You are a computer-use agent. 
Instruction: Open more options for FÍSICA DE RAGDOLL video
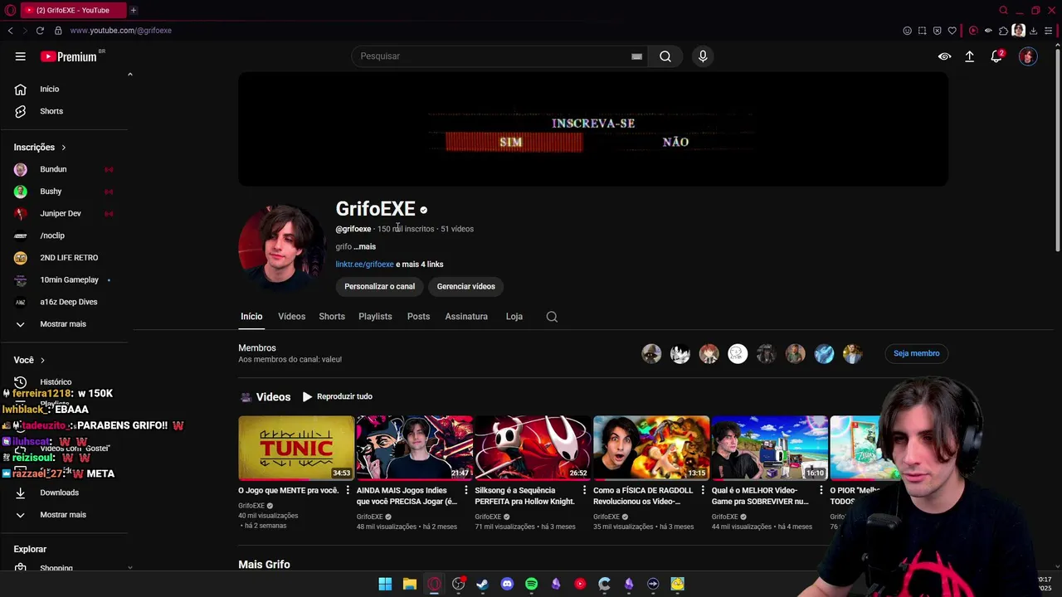coord(703,491)
